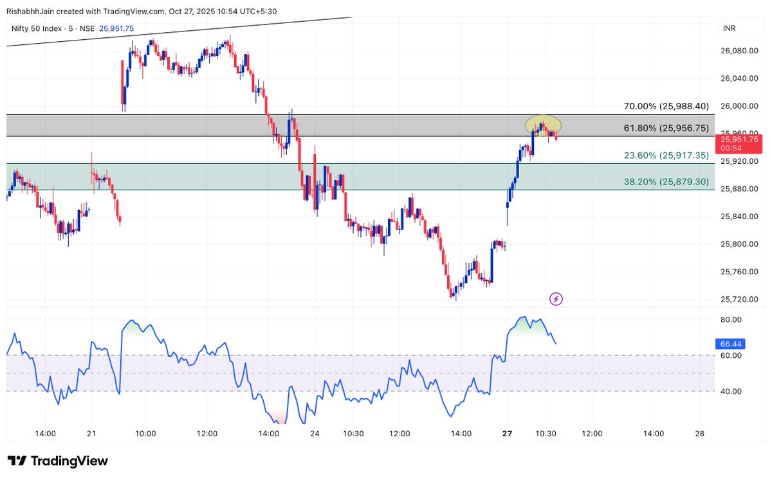Click the TradingView logo at bottom left

pyautogui.click(x=57, y=461)
